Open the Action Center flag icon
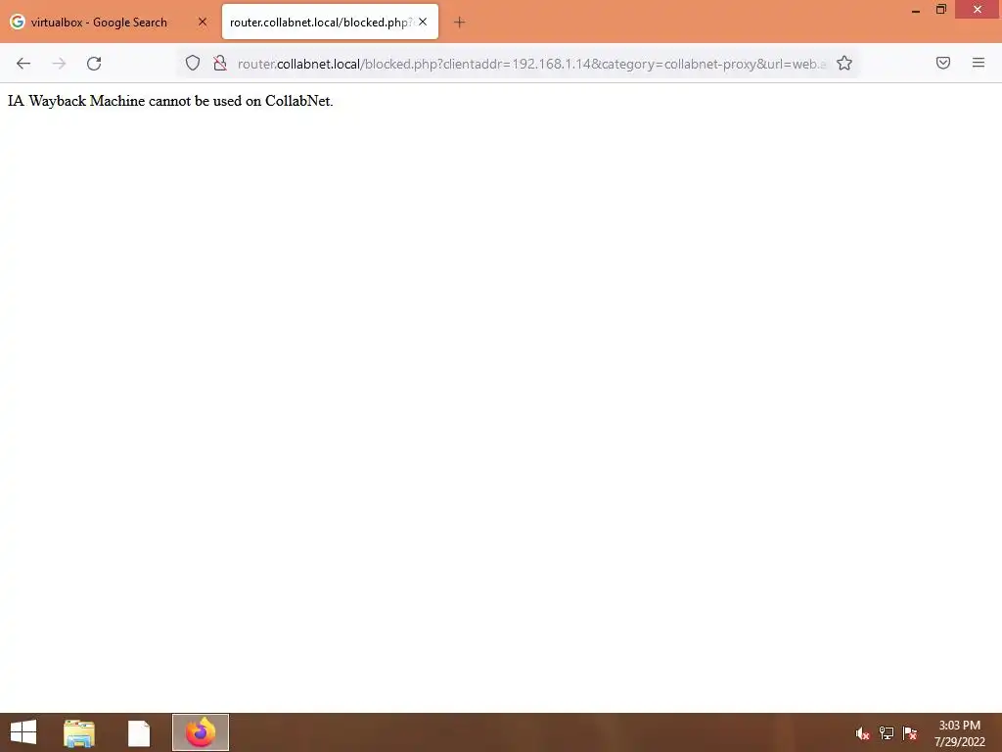The image size is (1002, 752). coord(909,732)
